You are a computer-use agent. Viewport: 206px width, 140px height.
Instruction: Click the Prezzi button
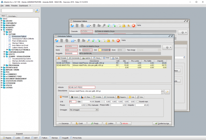pyautogui.click(x=95, y=123)
